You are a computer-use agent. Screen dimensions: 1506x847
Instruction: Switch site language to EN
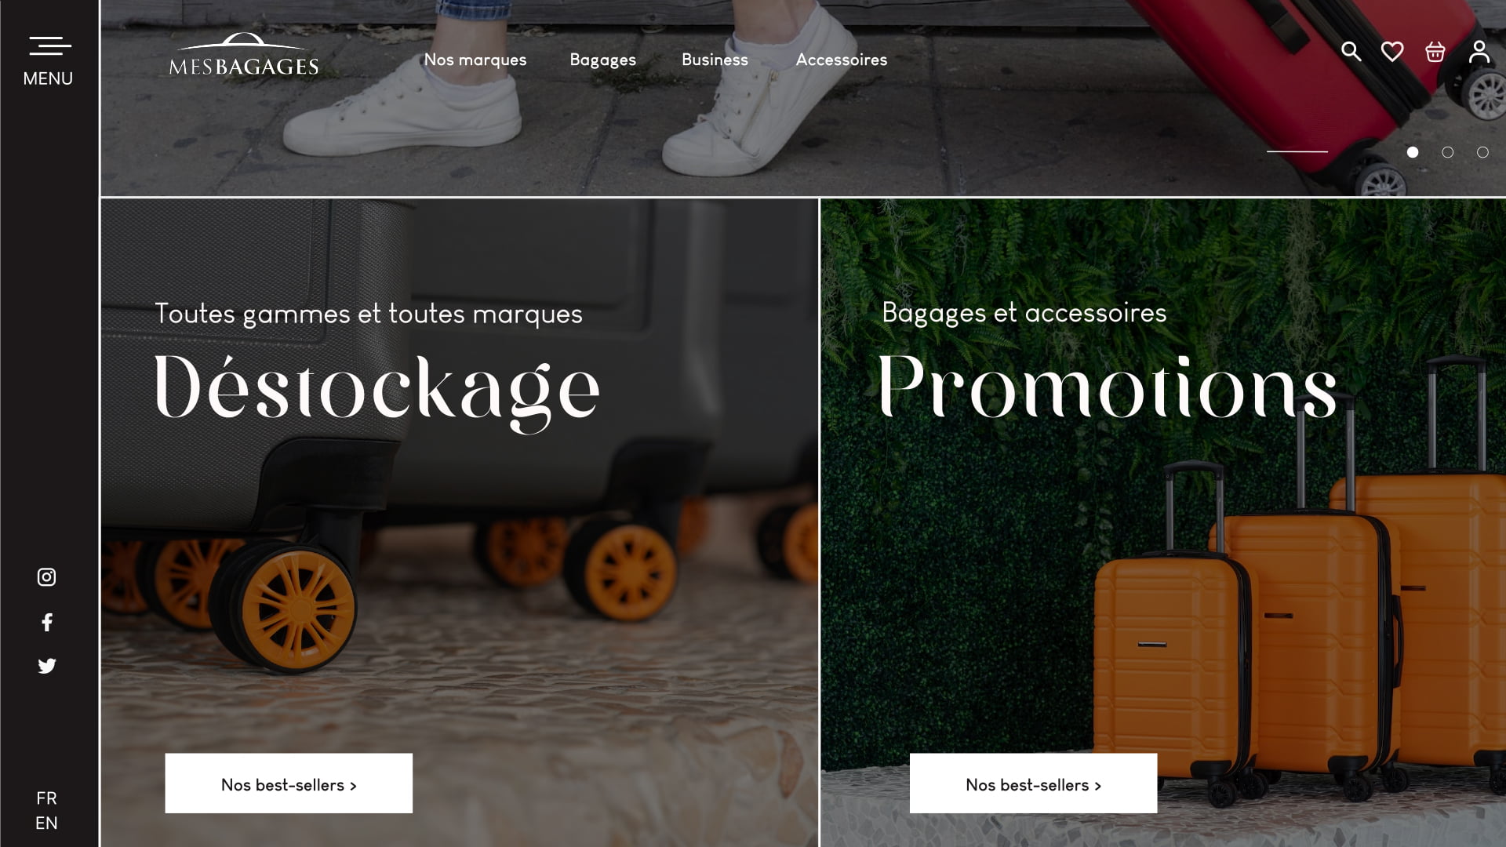[46, 823]
